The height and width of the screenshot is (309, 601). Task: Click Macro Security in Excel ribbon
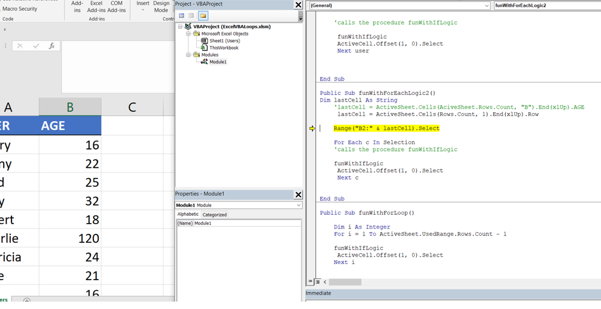[x=19, y=9]
